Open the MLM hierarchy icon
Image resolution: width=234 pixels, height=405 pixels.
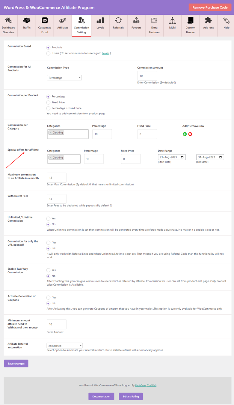tap(172, 20)
